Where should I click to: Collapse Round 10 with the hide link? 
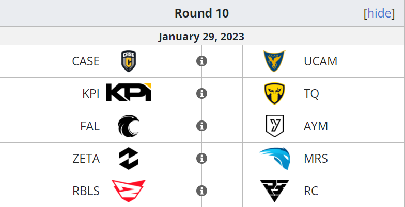[379, 13]
